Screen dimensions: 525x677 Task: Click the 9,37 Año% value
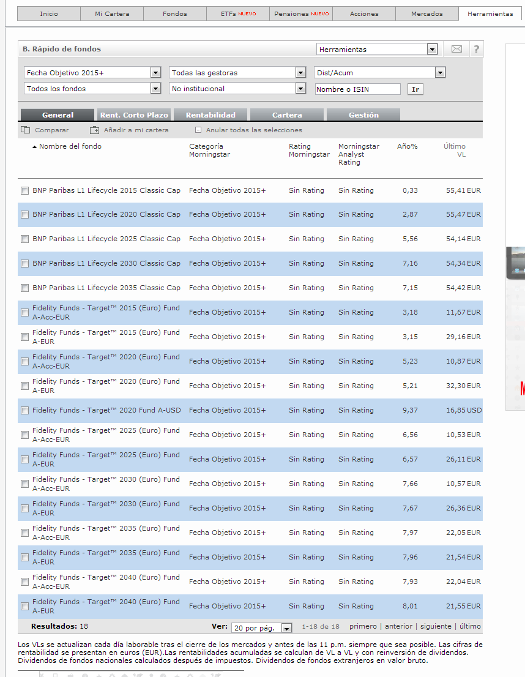410,410
